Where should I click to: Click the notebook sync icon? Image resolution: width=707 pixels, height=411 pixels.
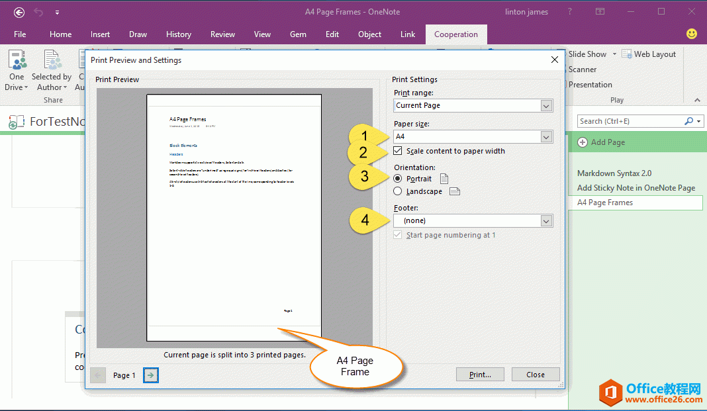pos(17,122)
